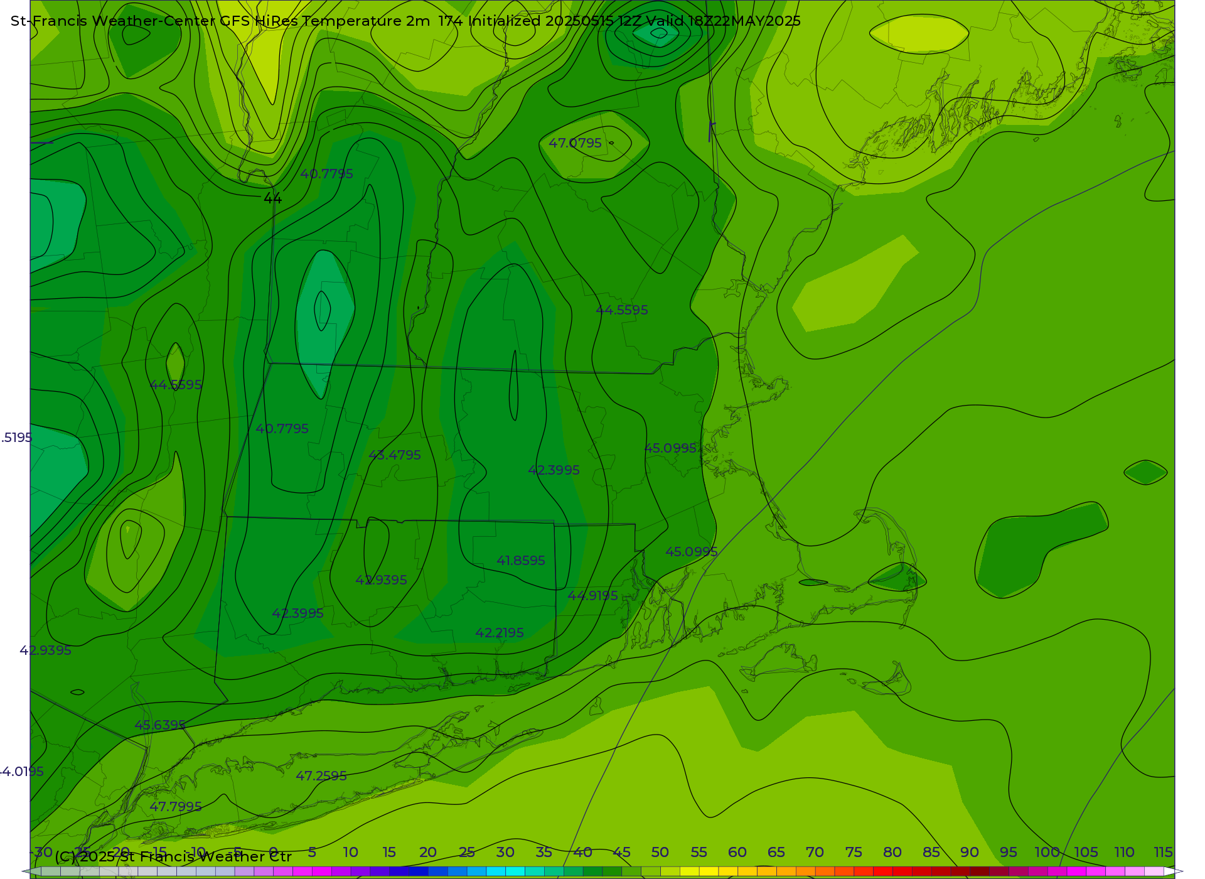Click the contour line label 44
This screenshot has height=879, width=1205.
click(272, 198)
